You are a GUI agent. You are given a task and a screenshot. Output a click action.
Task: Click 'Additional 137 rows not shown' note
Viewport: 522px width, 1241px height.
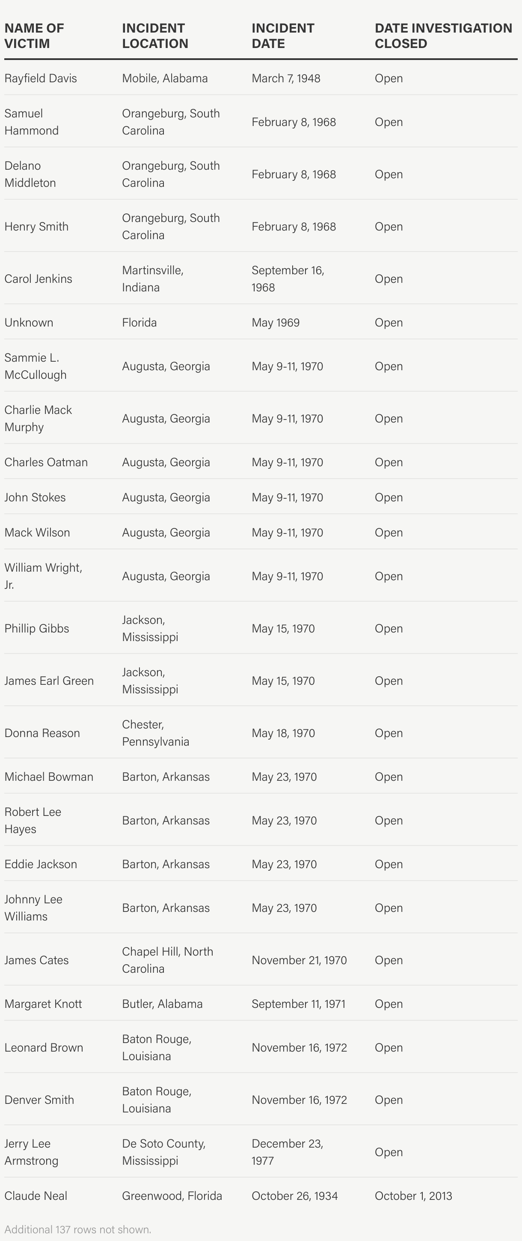point(78,1229)
